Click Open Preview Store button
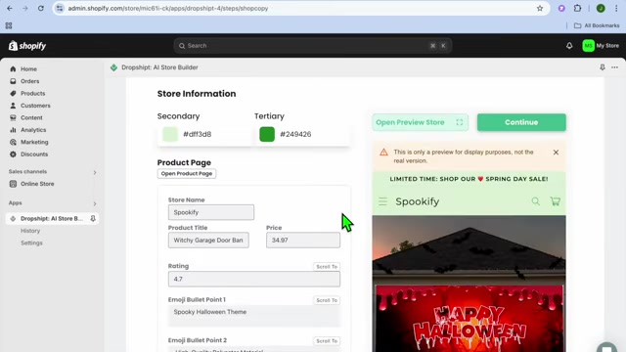 point(420,122)
